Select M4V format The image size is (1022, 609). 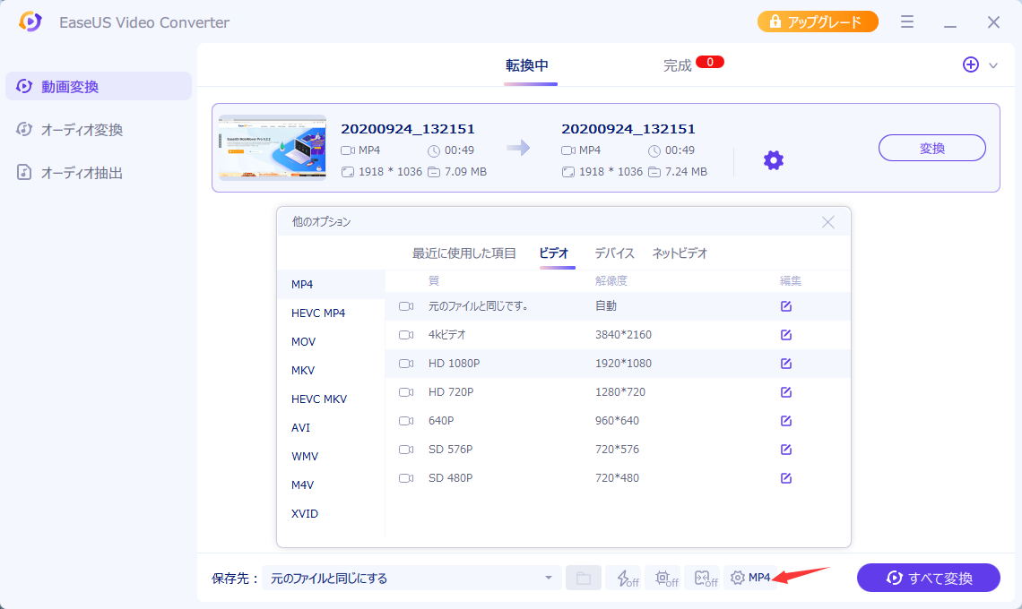[x=331, y=485]
